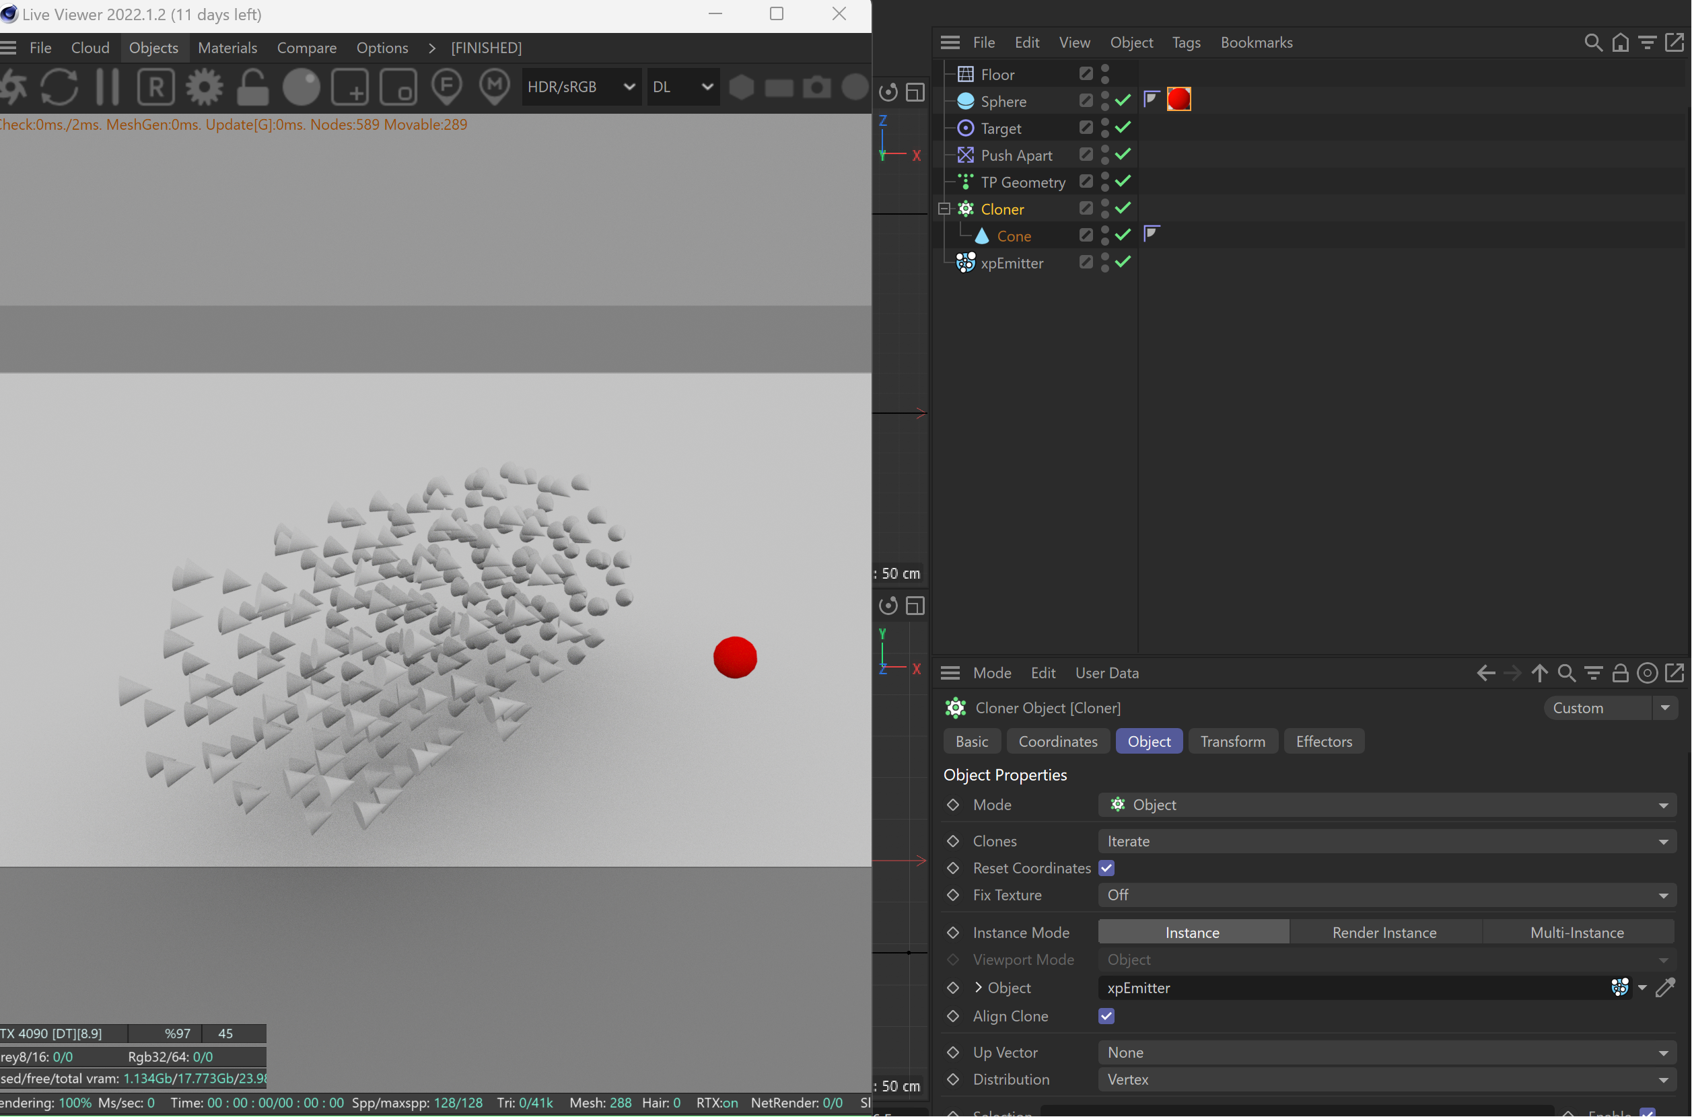Screen dimensions: 1692x1117
Task: Toggle the camera lock icon
Action: coord(252,87)
